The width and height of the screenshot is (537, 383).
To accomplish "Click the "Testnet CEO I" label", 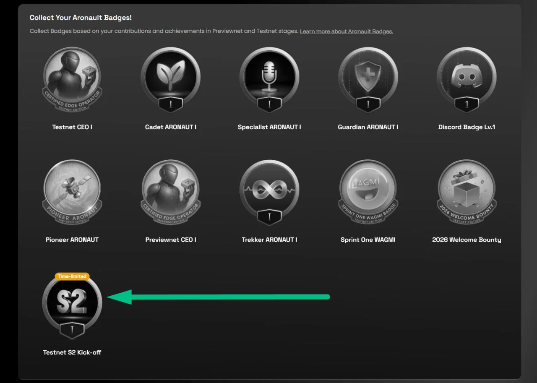I will pos(72,127).
